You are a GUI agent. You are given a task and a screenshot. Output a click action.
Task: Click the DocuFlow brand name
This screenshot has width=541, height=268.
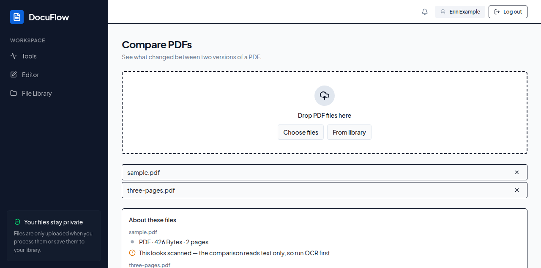click(49, 17)
